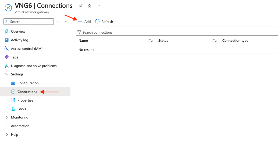Go to Access control (IAM)
278x153 pixels.
coord(27,48)
